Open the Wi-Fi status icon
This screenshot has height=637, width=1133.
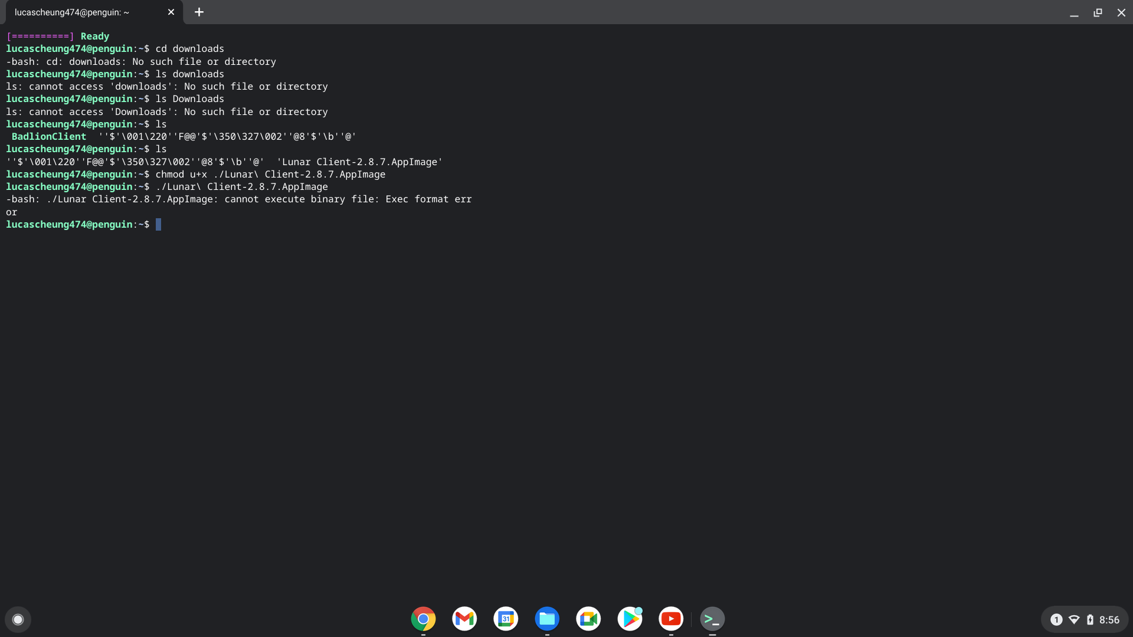click(x=1074, y=620)
